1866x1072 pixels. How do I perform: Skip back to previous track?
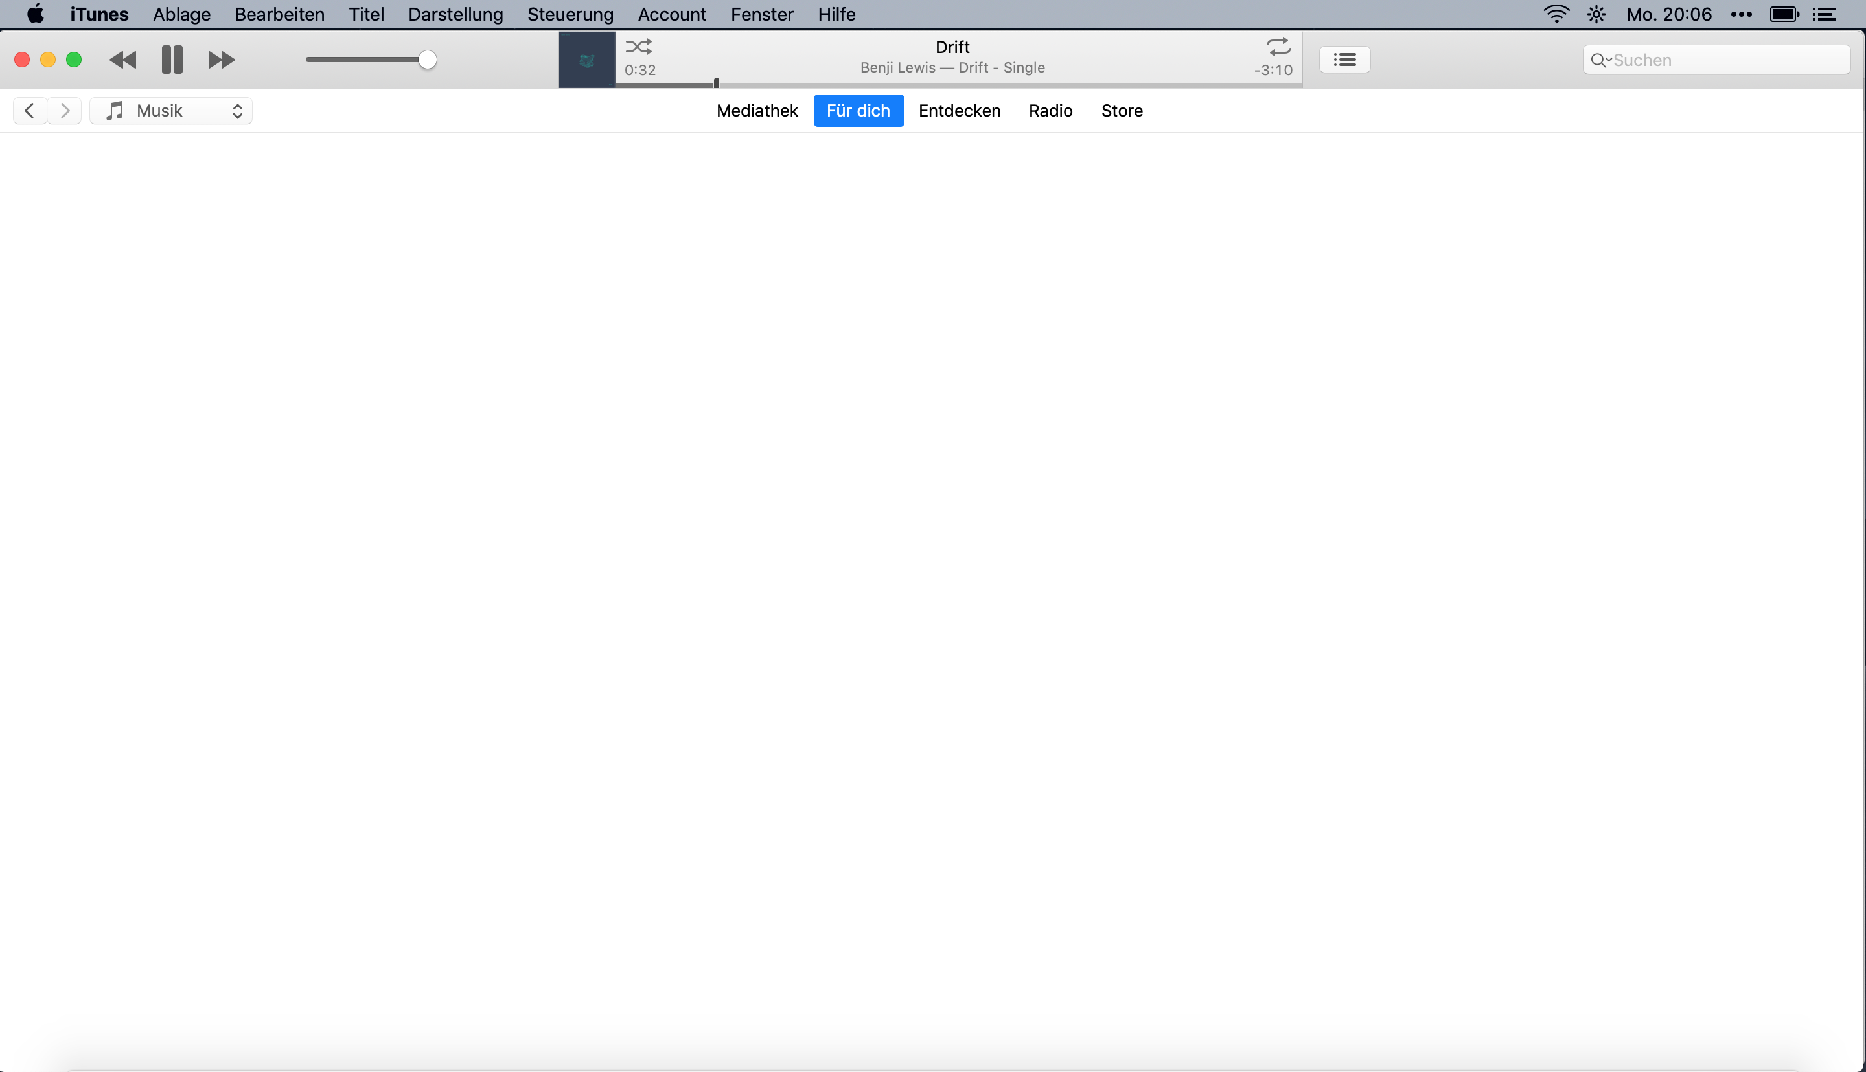pyautogui.click(x=123, y=60)
